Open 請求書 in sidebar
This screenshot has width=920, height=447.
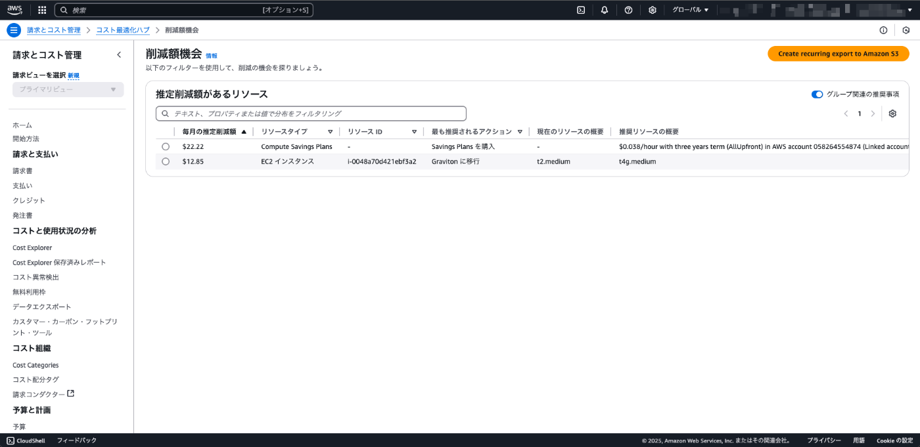(22, 171)
